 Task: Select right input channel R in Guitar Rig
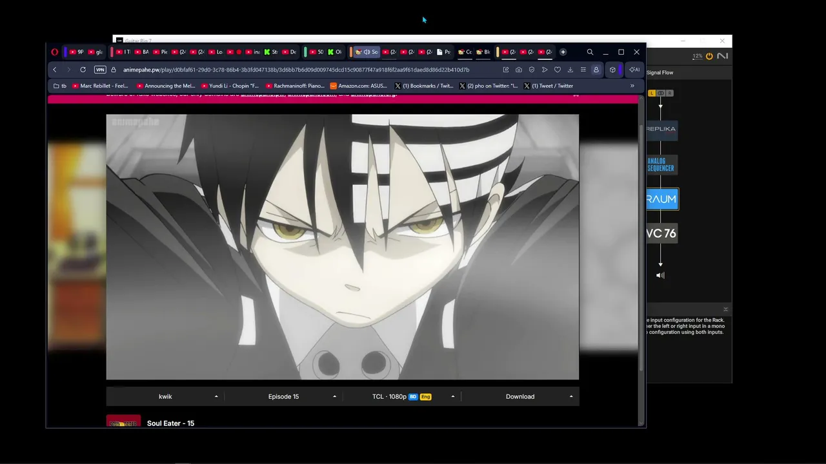pyautogui.click(x=670, y=93)
